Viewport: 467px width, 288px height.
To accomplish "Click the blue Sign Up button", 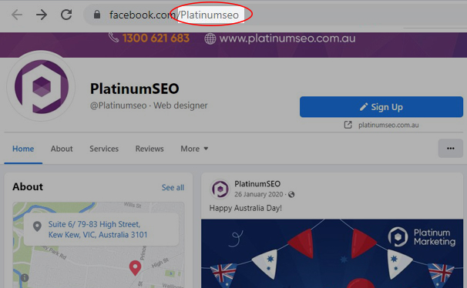I will point(381,107).
